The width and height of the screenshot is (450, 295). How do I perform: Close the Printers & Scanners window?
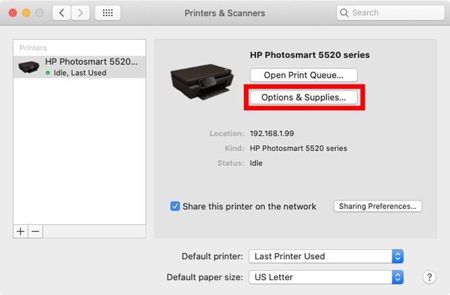(x=14, y=13)
